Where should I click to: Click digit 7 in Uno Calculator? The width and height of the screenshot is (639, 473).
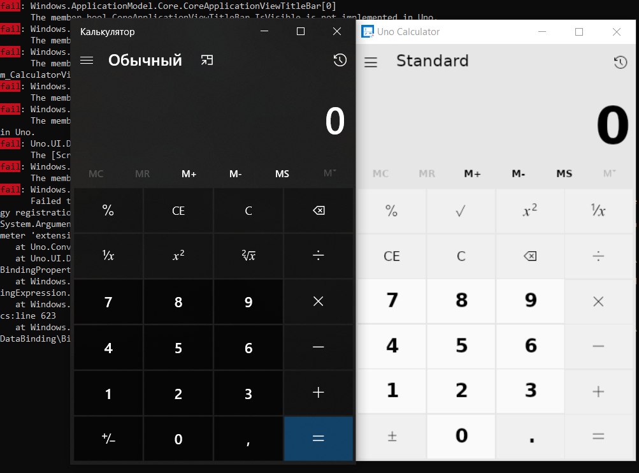pyautogui.click(x=392, y=300)
